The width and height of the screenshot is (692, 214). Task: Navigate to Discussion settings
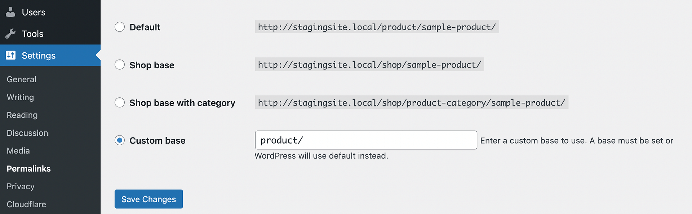(27, 133)
